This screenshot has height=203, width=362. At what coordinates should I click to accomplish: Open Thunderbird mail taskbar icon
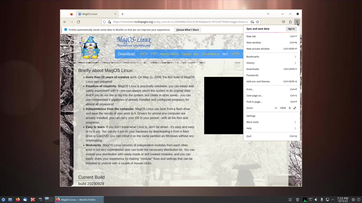click(x=25, y=200)
